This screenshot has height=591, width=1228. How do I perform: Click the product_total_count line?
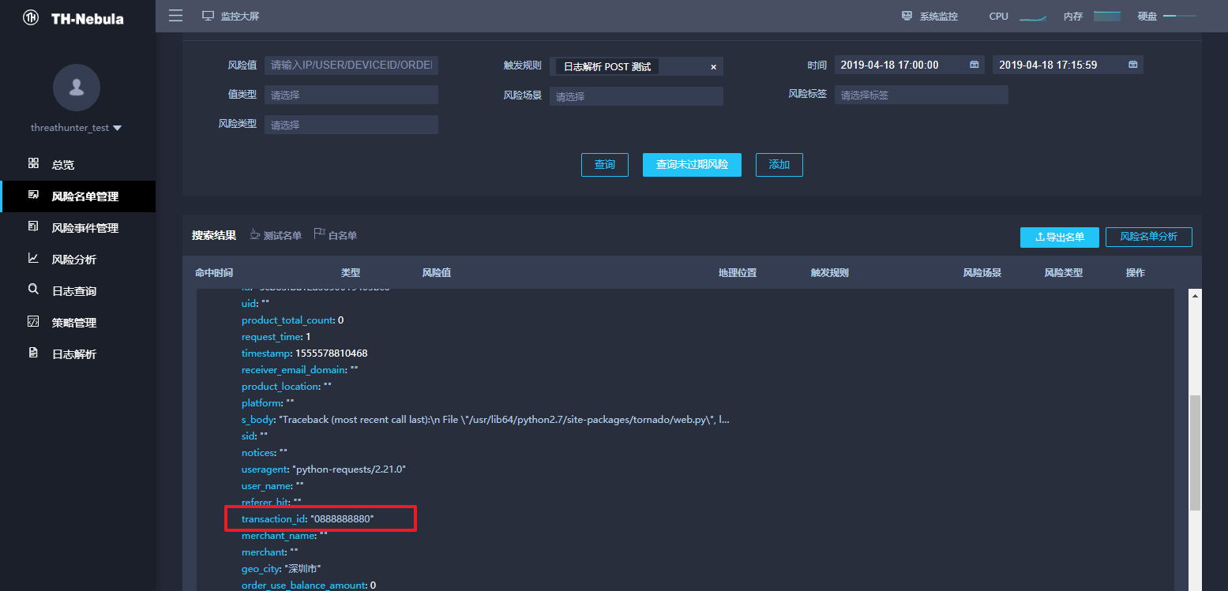click(x=293, y=320)
